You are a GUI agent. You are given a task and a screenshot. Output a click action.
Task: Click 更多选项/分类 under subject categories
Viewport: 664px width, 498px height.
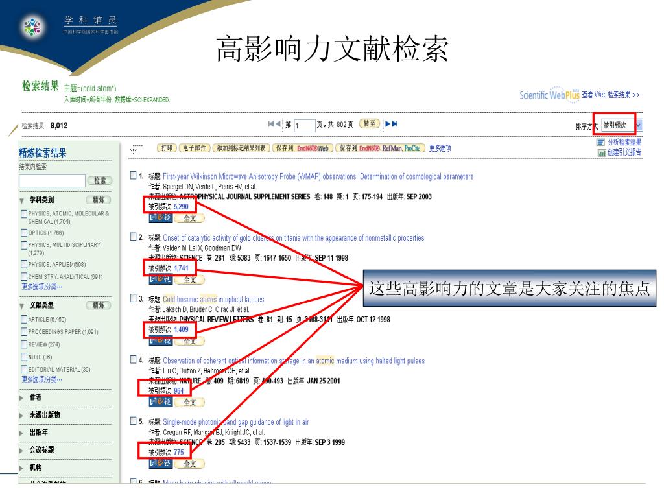pos(42,287)
